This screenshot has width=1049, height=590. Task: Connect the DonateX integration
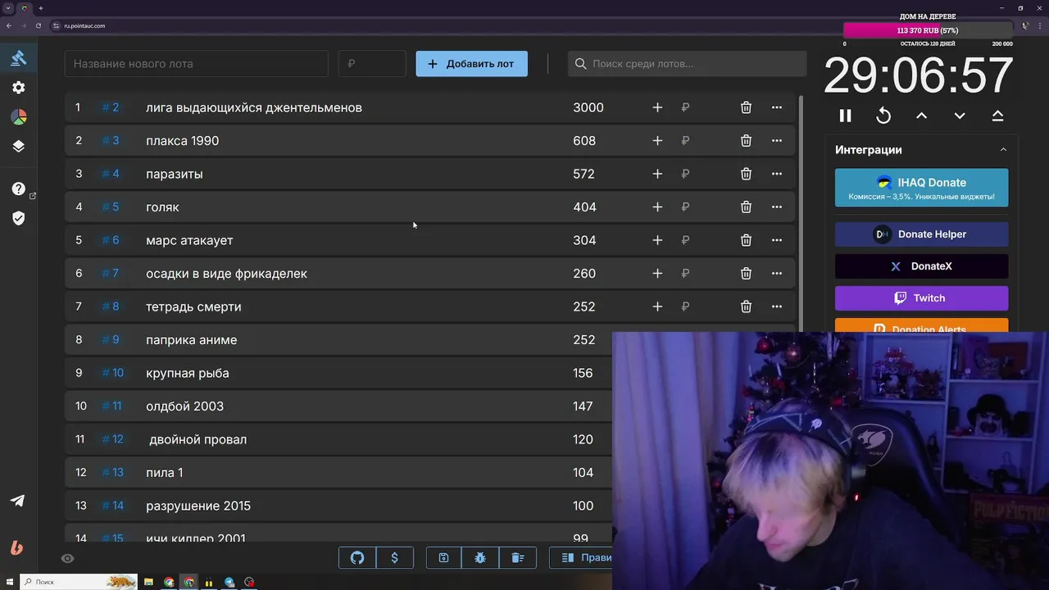pos(921,266)
